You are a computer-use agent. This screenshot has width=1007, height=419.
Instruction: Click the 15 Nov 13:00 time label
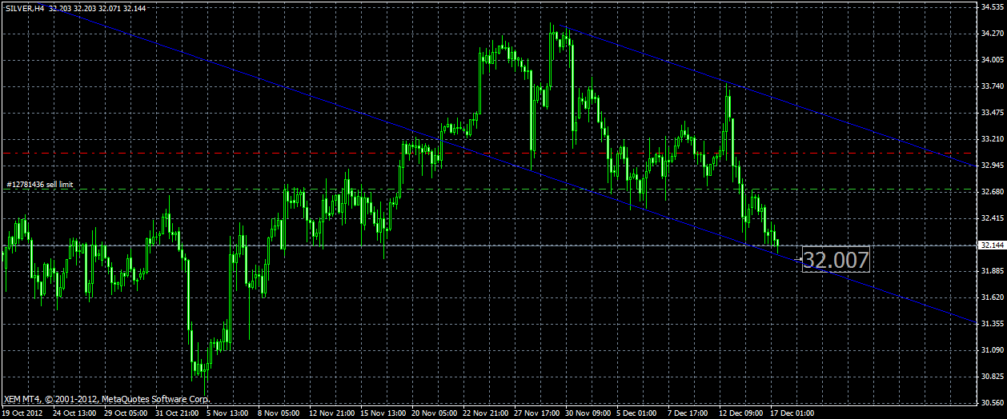383,413
